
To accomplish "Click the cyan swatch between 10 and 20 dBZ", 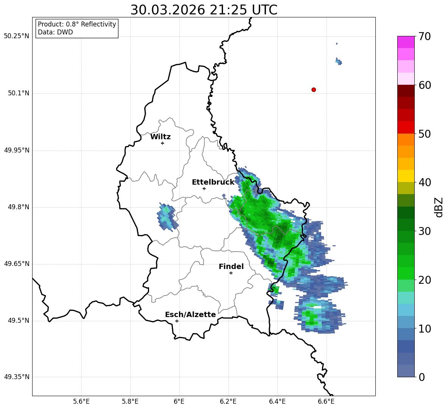I will coord(406,310).
